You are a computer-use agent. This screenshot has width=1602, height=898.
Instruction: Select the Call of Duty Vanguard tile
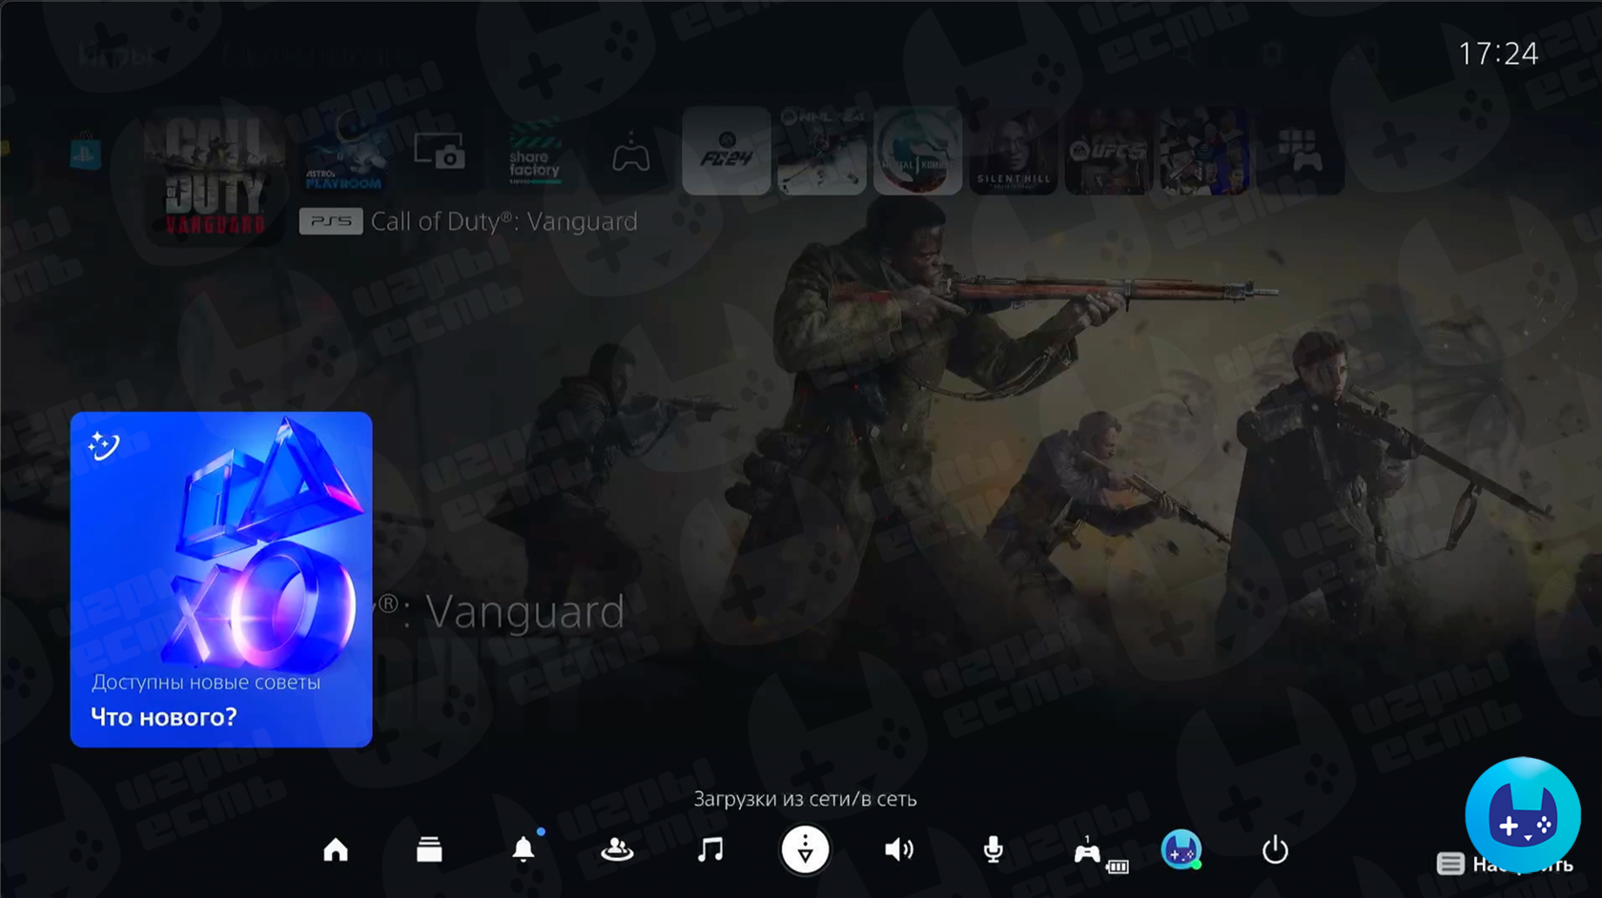click(215, 176)
